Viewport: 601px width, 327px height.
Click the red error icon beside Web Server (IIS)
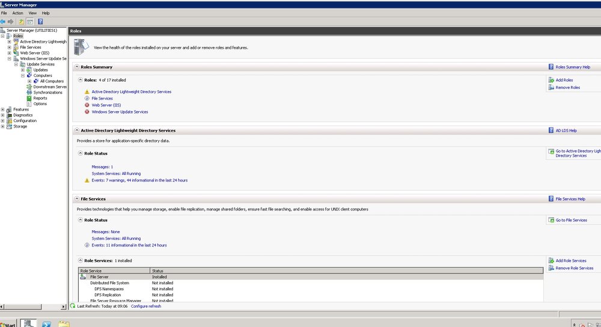[x=87, y=105]
